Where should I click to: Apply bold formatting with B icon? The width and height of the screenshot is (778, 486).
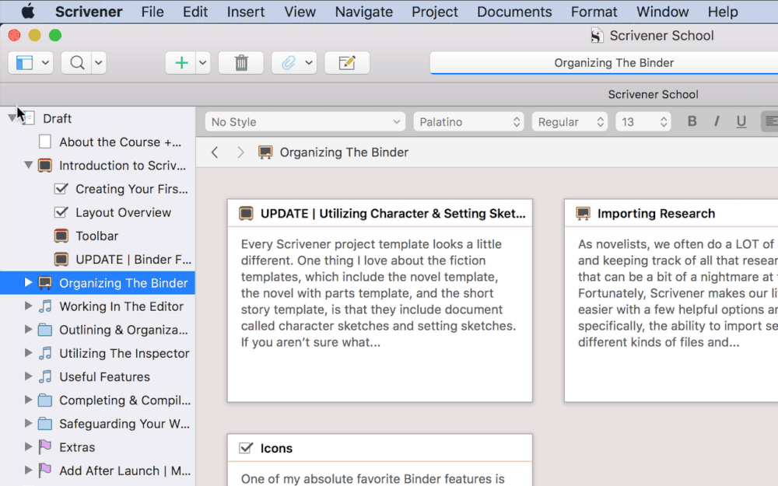(692, 121)
